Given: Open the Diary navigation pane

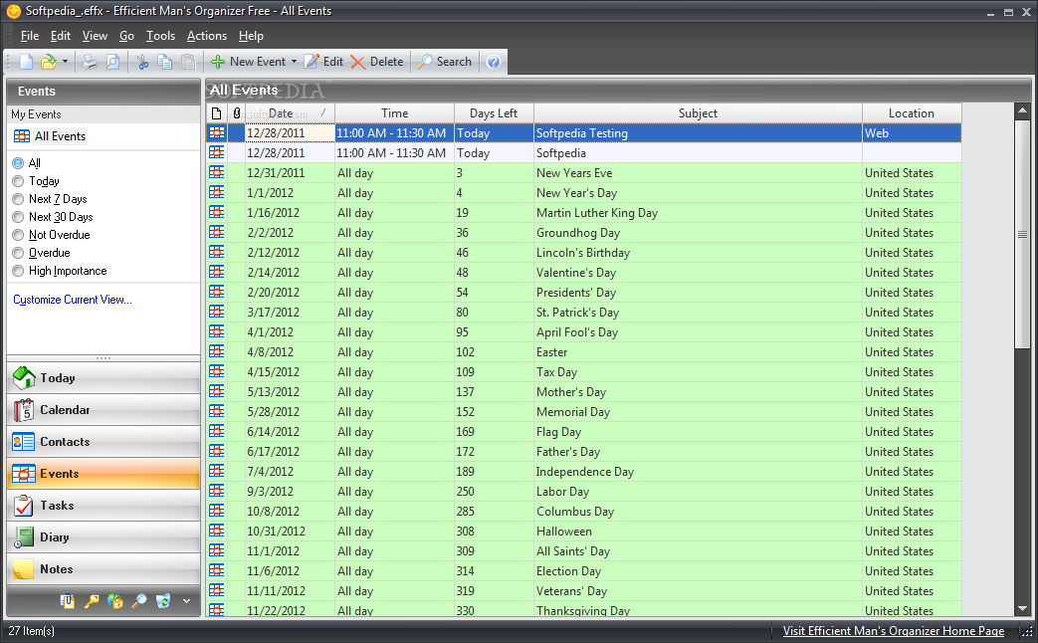Looking at the screenshot, I should (x=104, y=537).
